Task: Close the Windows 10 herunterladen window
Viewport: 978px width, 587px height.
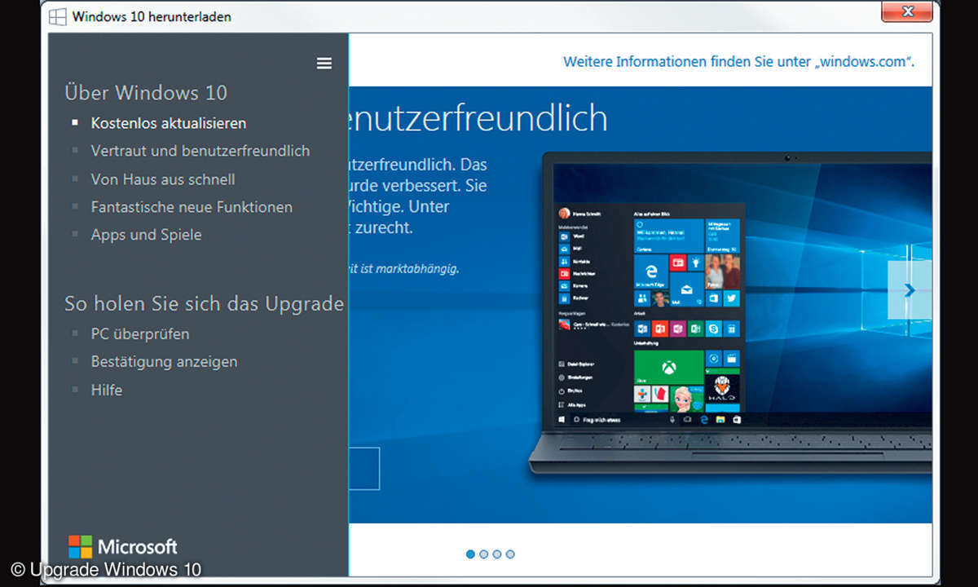Action: (x=907, y=11)
